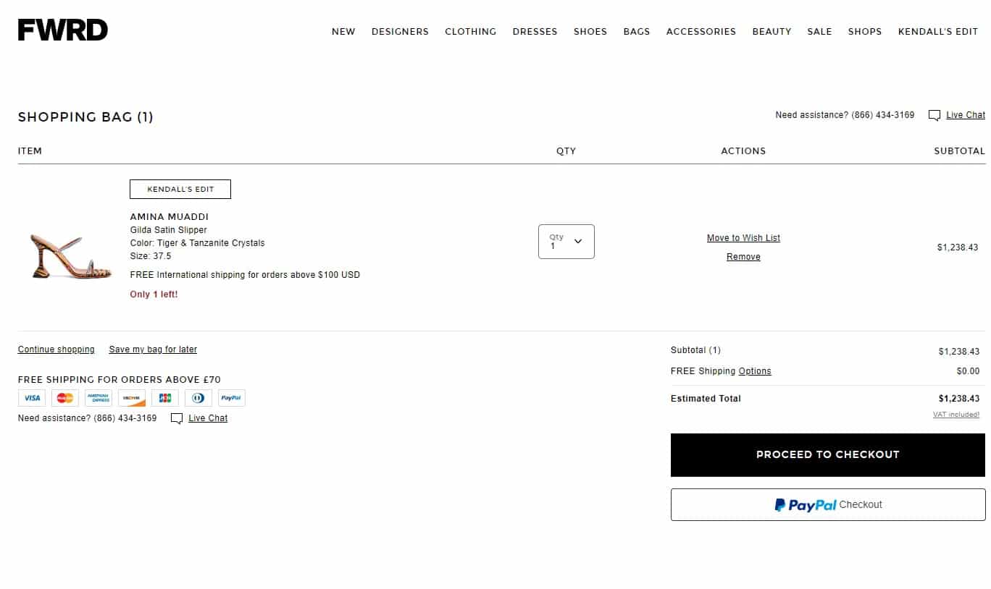Open the SHOES category

[x=590, y=31]
